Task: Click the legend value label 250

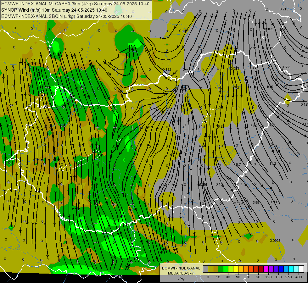Action: 288,277
